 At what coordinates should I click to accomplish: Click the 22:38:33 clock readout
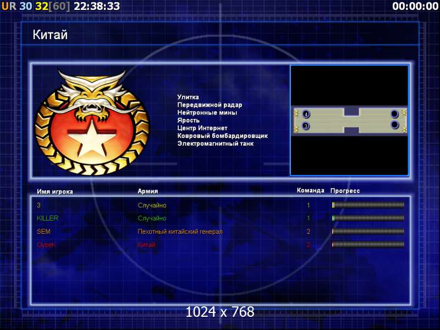tap(97, 6)
